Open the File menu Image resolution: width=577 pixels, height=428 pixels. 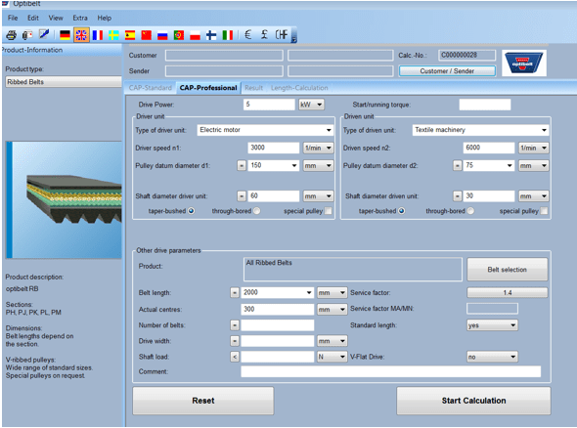[x=13, y=18]
